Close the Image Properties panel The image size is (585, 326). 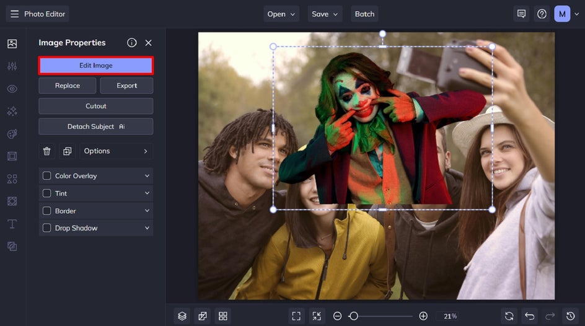pos(148,43)
